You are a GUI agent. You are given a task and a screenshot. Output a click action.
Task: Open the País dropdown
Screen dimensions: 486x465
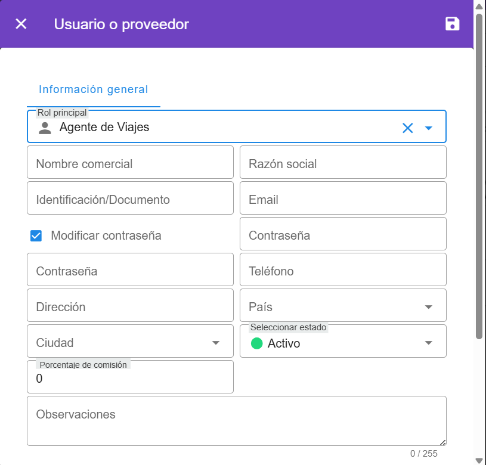point(428,307)
